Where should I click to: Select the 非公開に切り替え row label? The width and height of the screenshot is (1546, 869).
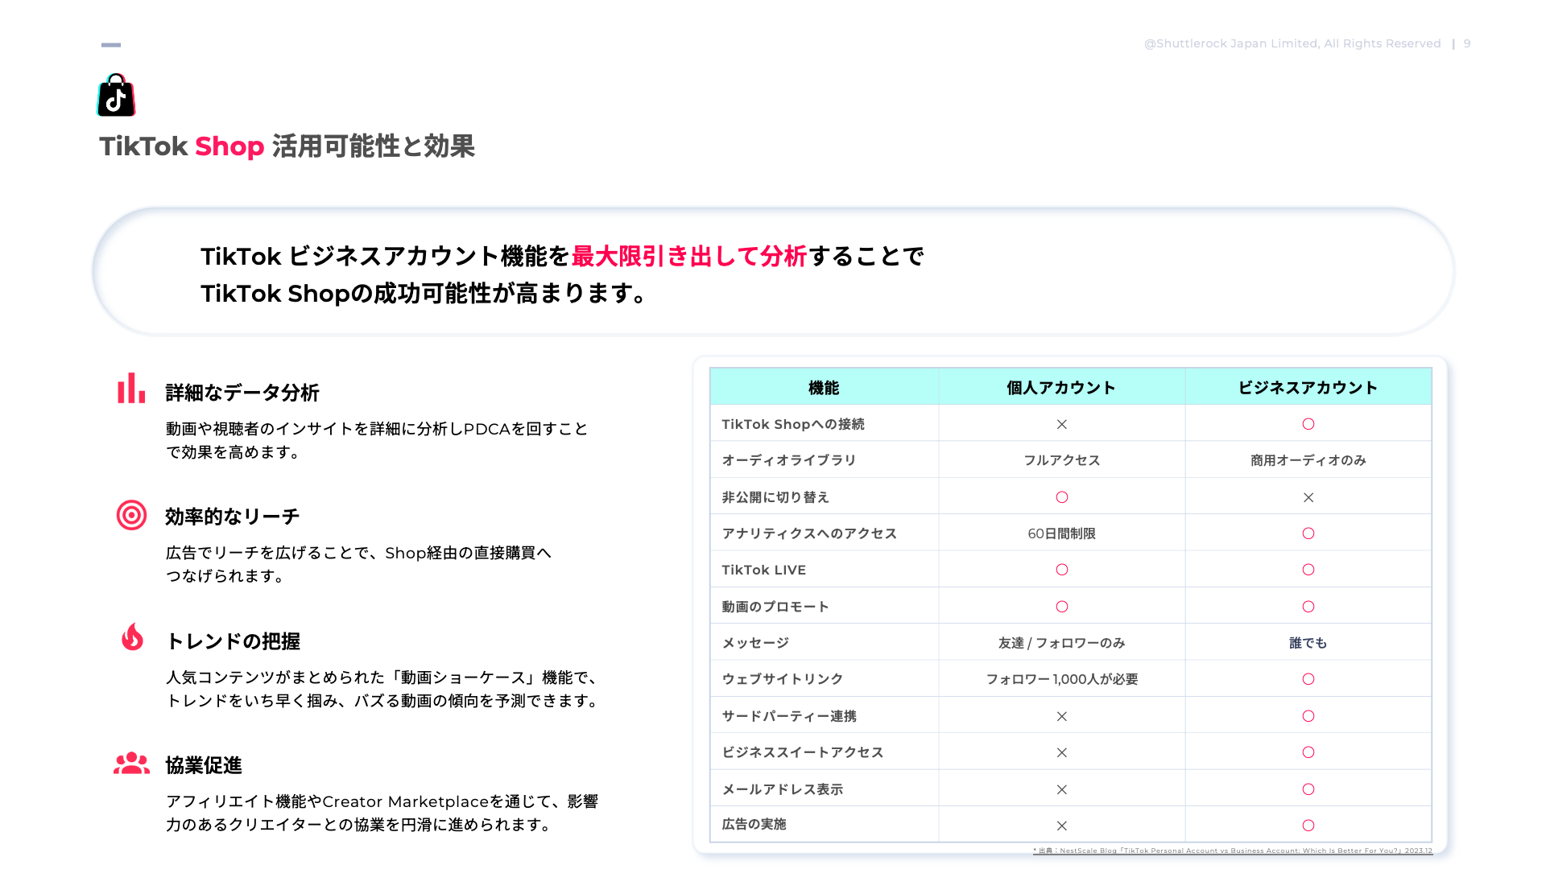775,497
